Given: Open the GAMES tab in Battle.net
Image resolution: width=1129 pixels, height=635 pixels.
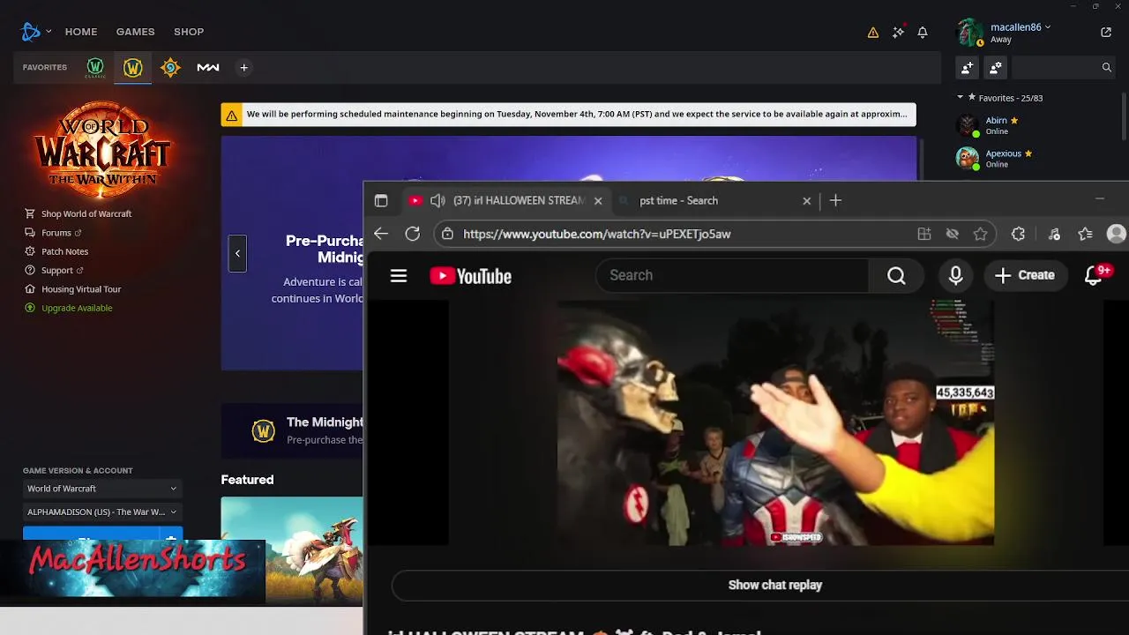Looking at the screenshot, I should pos(135,32).
